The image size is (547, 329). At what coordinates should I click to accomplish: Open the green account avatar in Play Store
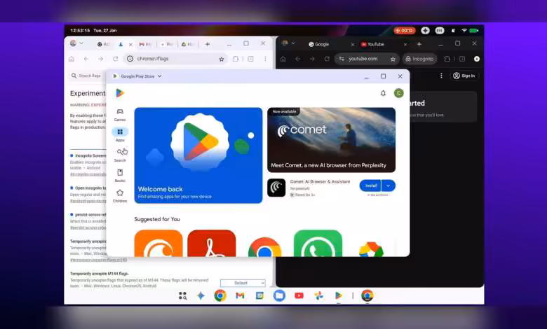pos(398,93)
